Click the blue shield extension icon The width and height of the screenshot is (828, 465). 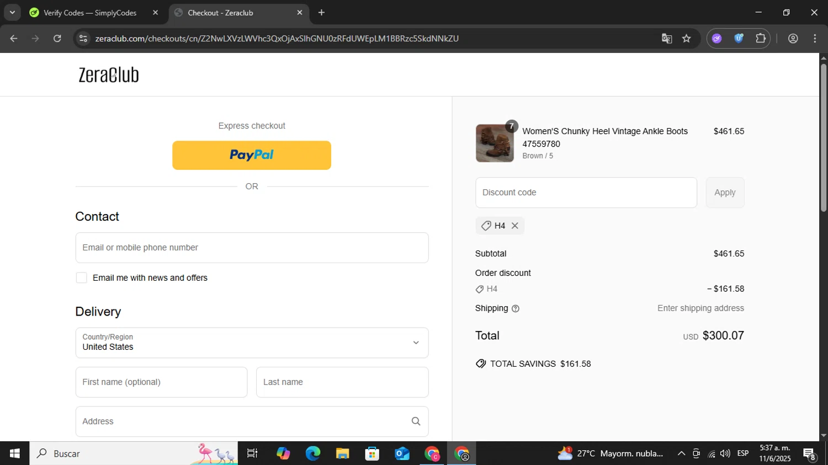[739, 39]
